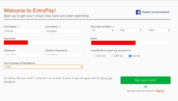This screenshot has width=178, height=101.
Task: Focus the Last Name field containing Gangwar
Action: [64, 31]
